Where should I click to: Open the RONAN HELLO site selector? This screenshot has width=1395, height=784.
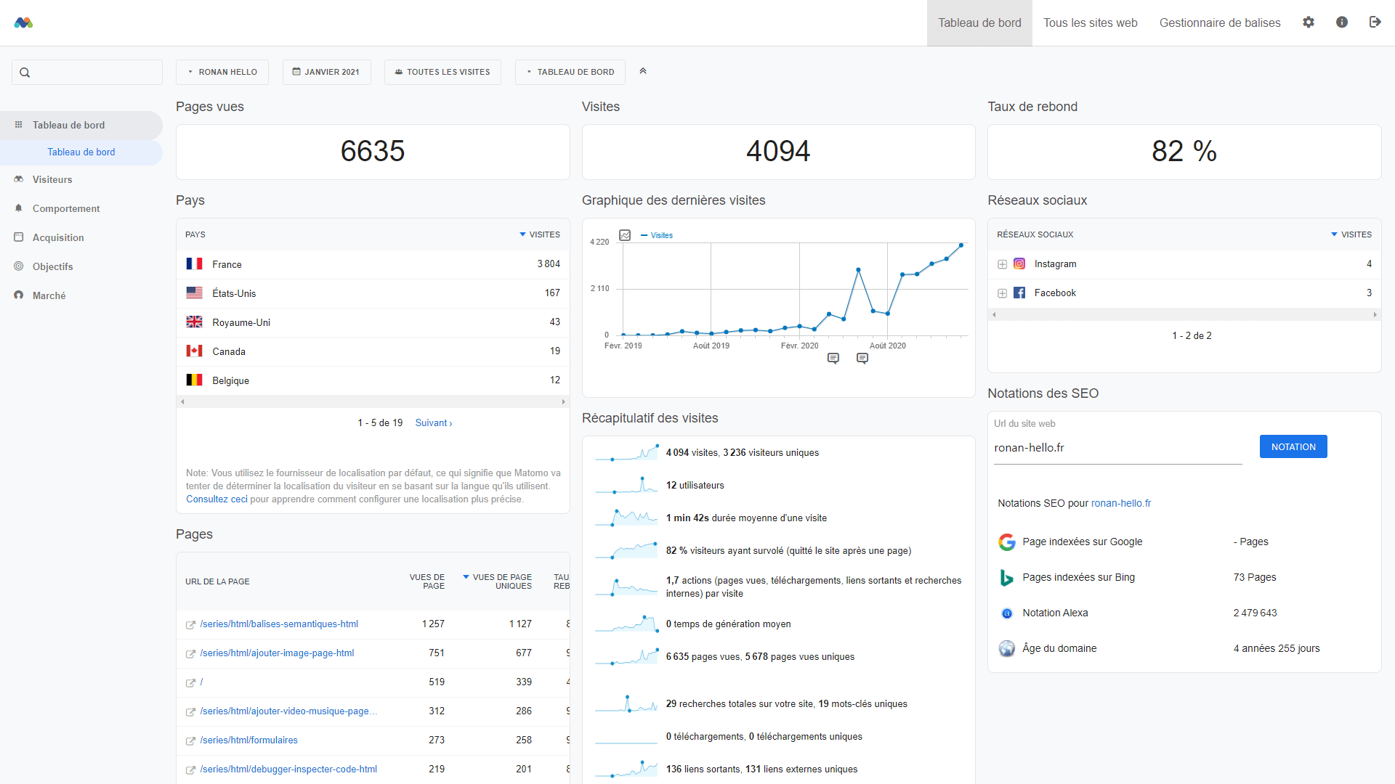pos(222,72)
